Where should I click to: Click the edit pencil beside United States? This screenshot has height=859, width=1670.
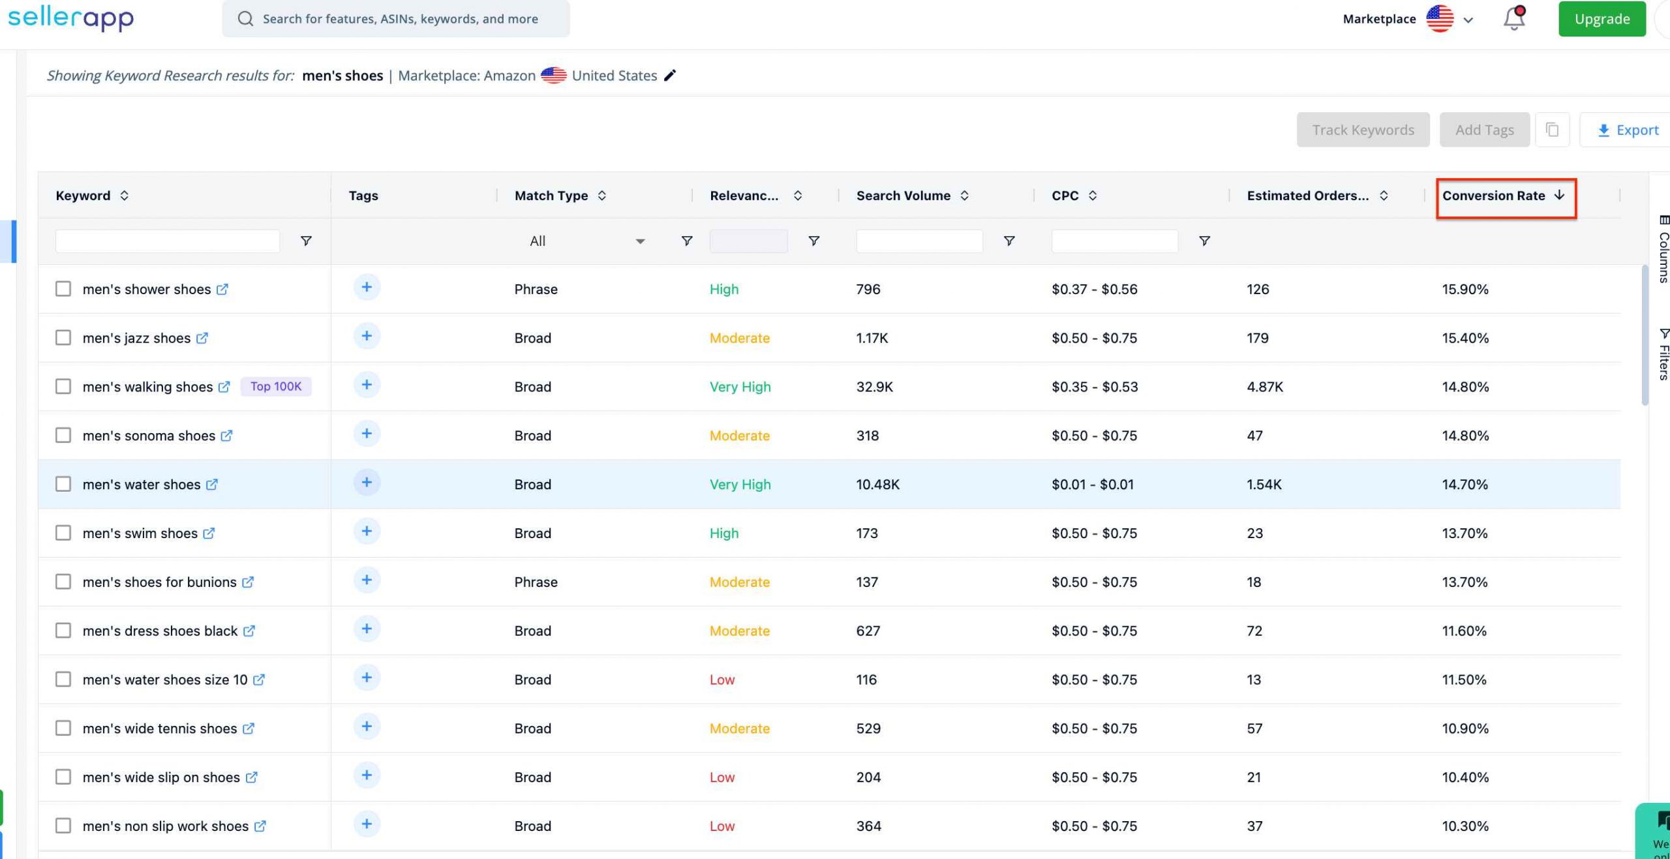click(x=670, y=76)
